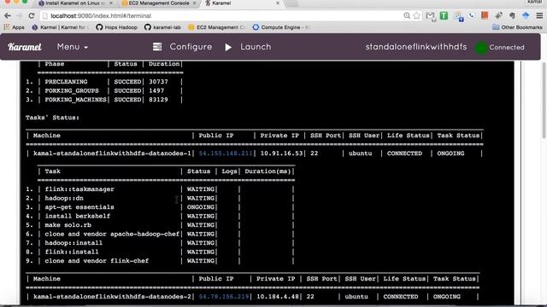
Task: Click the phone extension icon
Action: coord(471,15)
